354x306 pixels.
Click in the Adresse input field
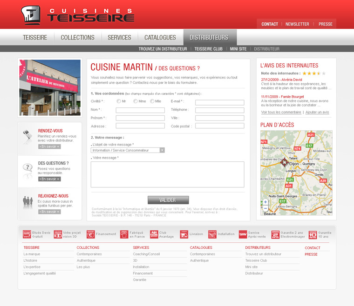click(140, 126)
